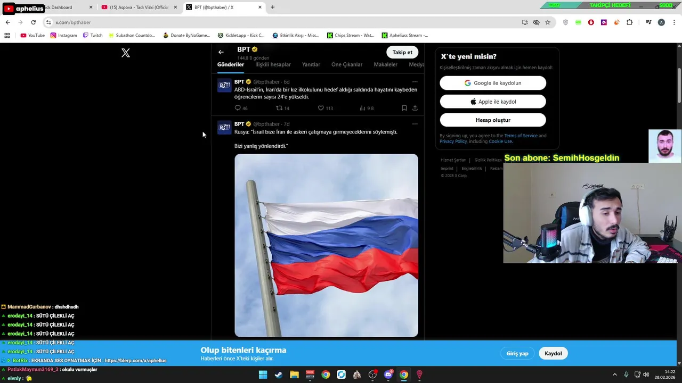The image size is (682, 383).
Task: Click the install app icon in address bar
Action: coord(525,22)
